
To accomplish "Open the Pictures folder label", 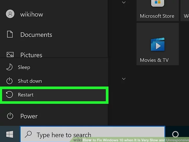I will pos(31,55).
